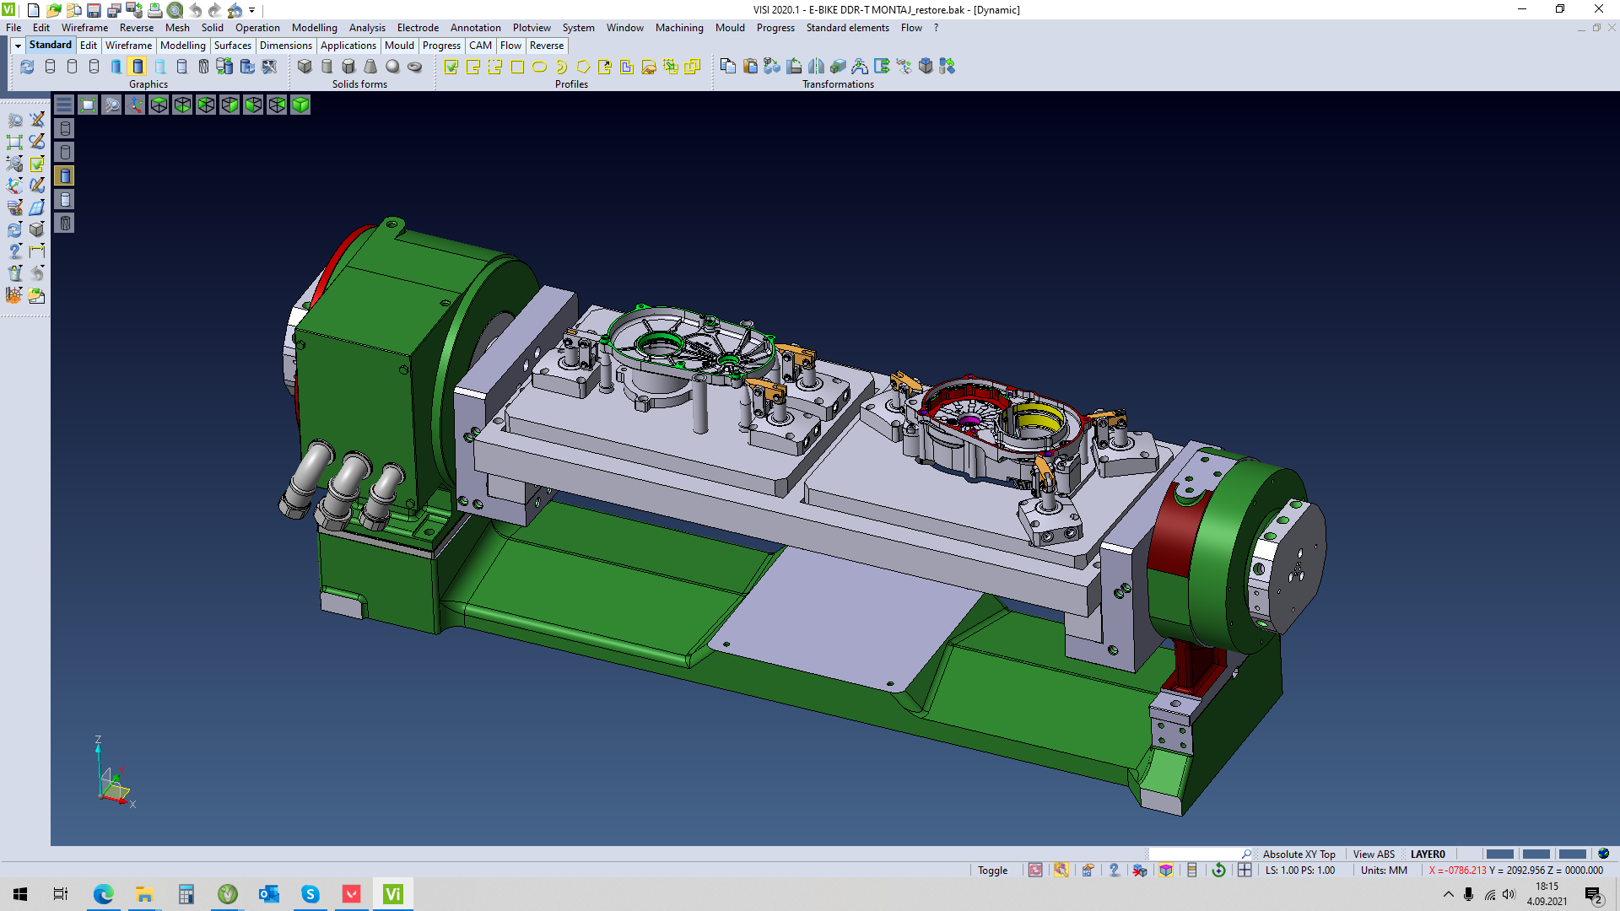Open quick access toolbar customize dropdown
This screenshot has width=1620, height=911.
(x=251, y=10)
